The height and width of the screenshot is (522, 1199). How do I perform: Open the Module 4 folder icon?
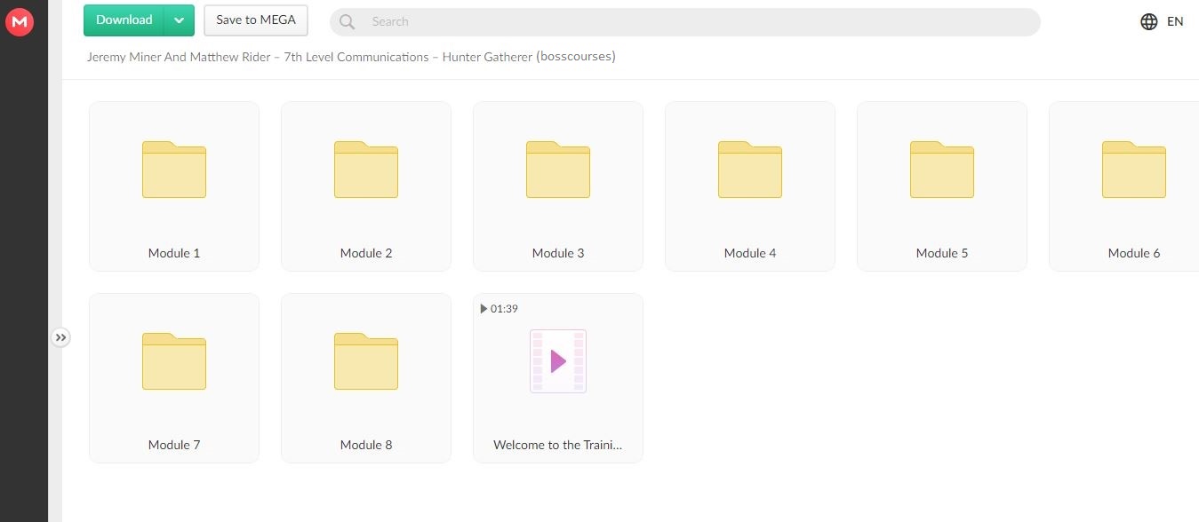(x=750, y=170)
